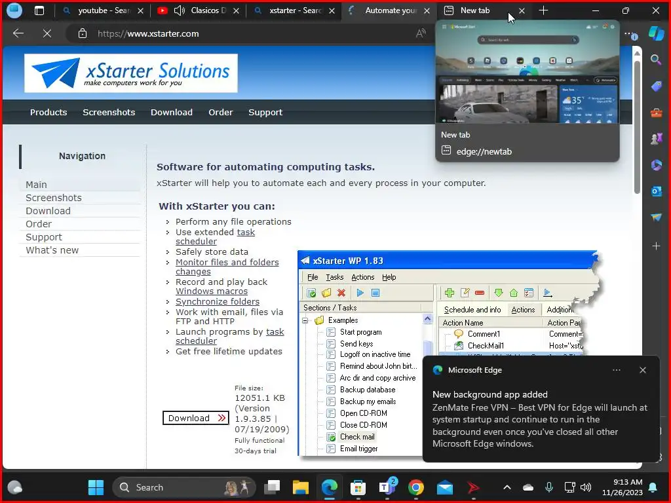Follow the Windows macros link
Screen dimensions: 671x503
point(212,291)
